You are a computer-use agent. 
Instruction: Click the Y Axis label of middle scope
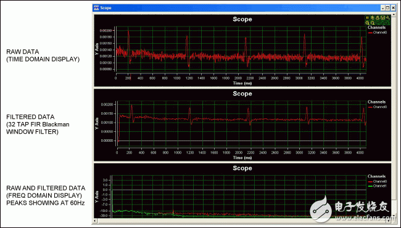tap(97, 123)
